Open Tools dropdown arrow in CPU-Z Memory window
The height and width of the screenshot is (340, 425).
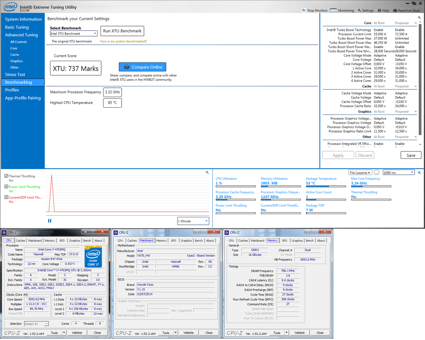coord(286,332)
